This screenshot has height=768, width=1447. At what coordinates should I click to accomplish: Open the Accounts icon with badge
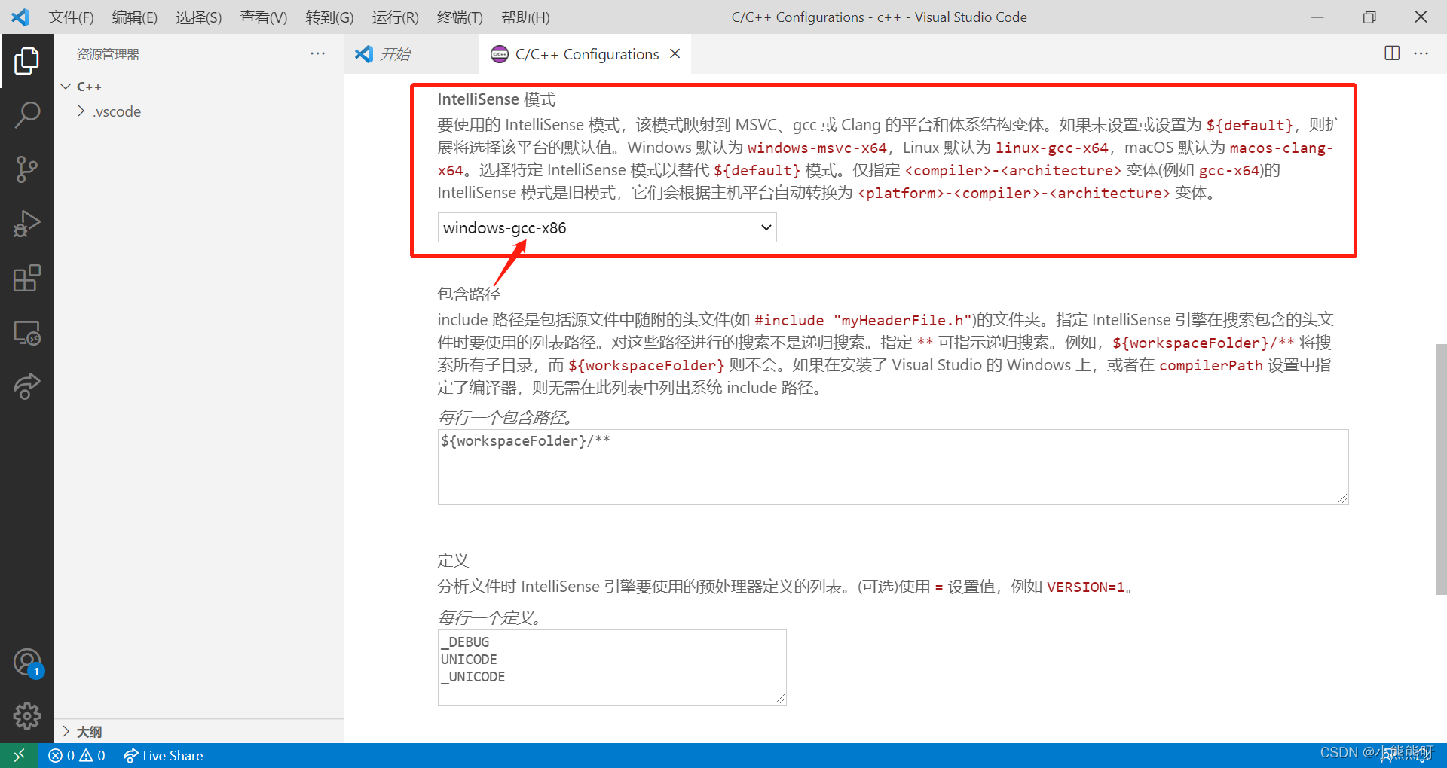click(27, 663)
